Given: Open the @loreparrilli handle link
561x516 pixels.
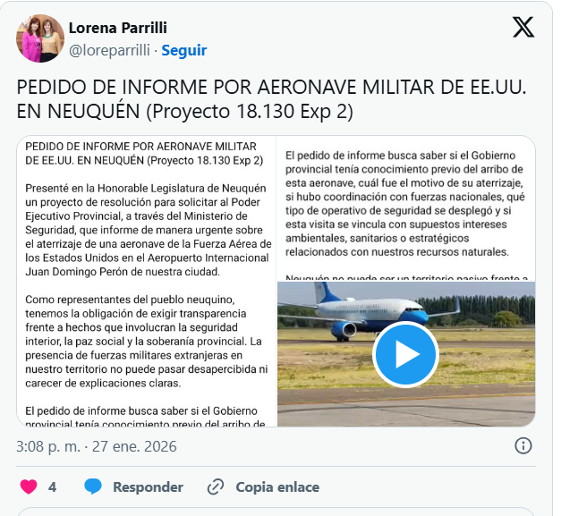Looking at the screenshot, I should tap(109, 50).
